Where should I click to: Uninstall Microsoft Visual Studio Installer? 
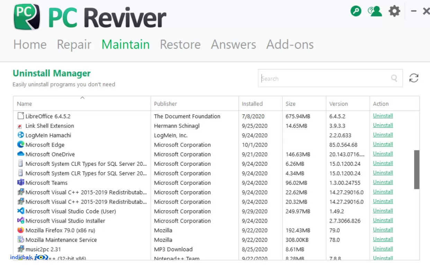click(383, 220)
